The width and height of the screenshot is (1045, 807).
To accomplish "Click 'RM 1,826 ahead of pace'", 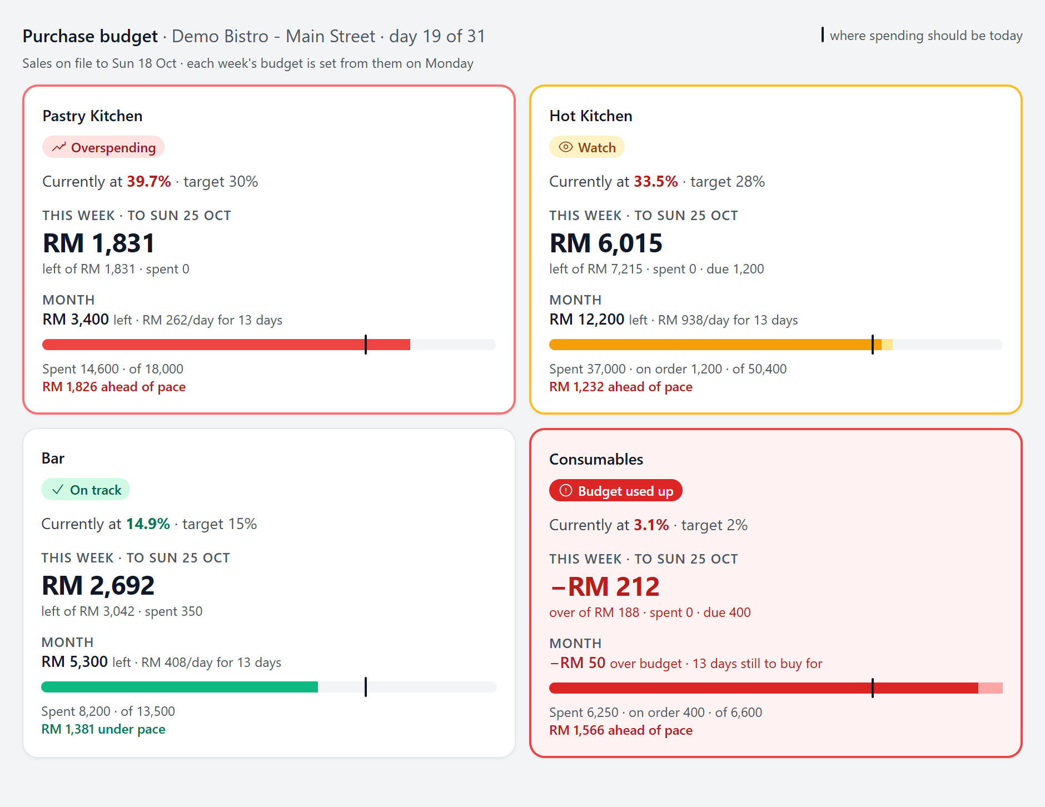I will [x=114, y=387].
